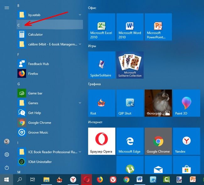Open the QIP Shot tile
The width and height of the screenshot is (204, 185).
tap(130, 103)
